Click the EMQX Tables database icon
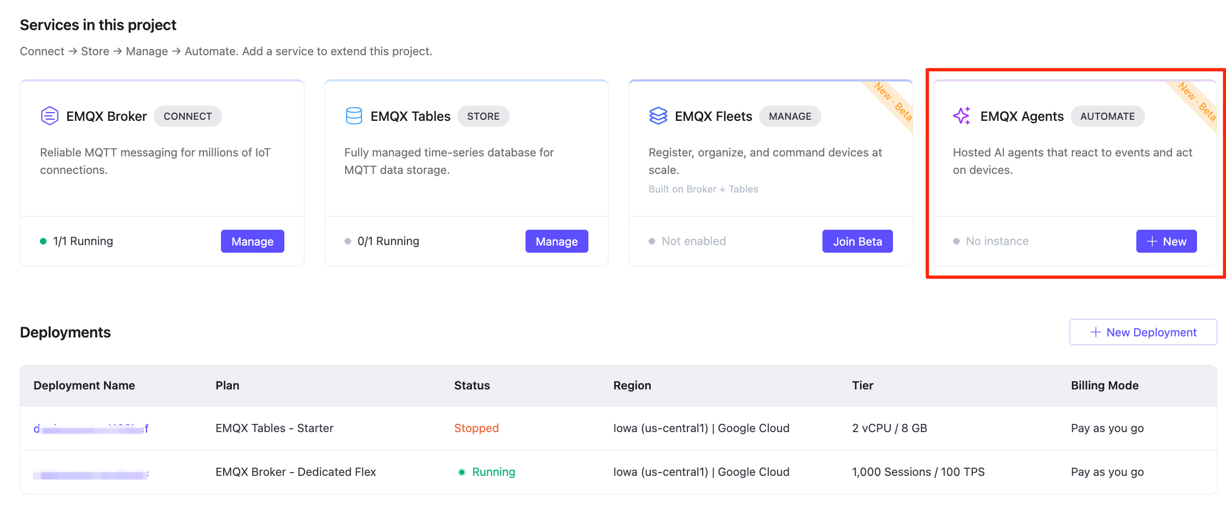Image resolution: width=1226 pixels, height=524 pixels. coord(354,116)
